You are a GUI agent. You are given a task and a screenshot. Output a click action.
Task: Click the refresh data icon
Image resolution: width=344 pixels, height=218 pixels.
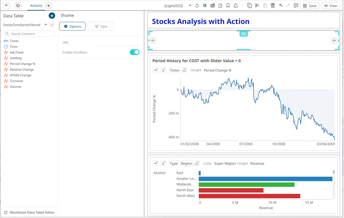(x=197, y=6)
